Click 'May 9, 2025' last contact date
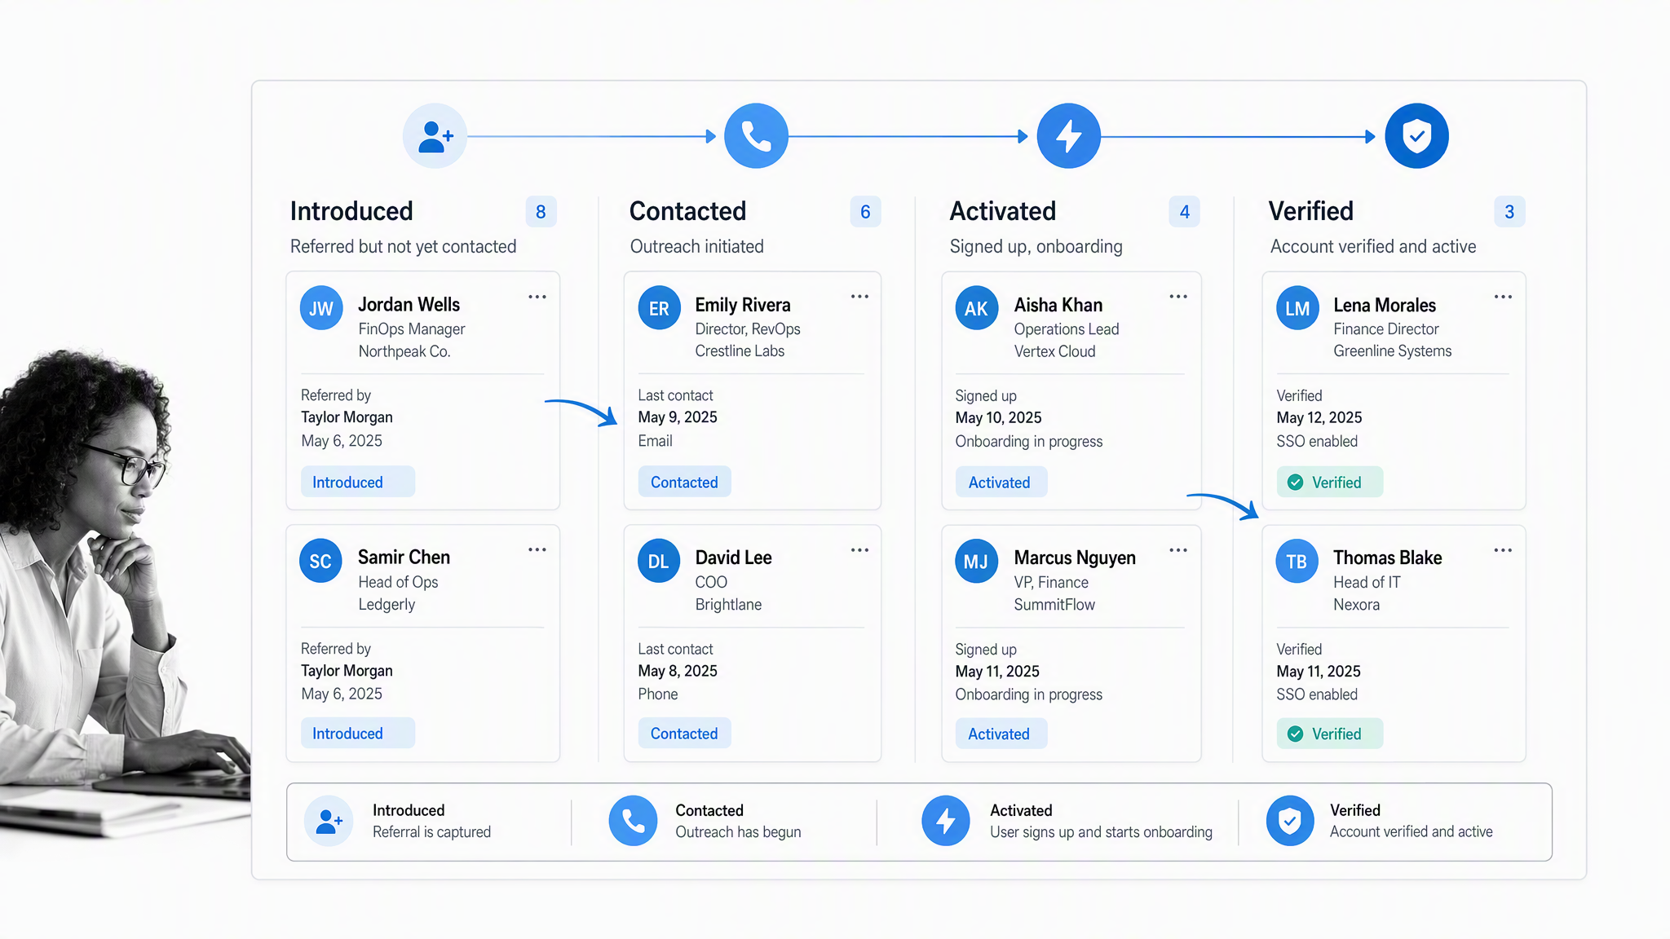The width and height of the screenshot is (1670, 939). pyautogui.click(x=678, y=417)
